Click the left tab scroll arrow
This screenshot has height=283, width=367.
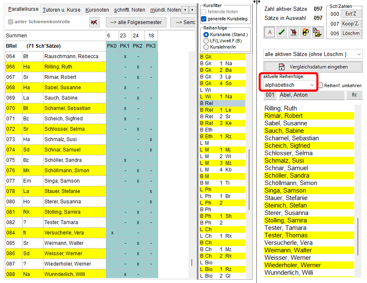tap(186, 9)
